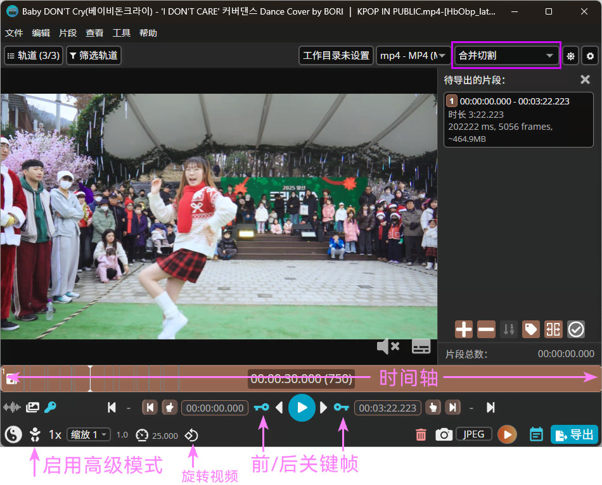Click the segment tag label icon

[530, 329]
